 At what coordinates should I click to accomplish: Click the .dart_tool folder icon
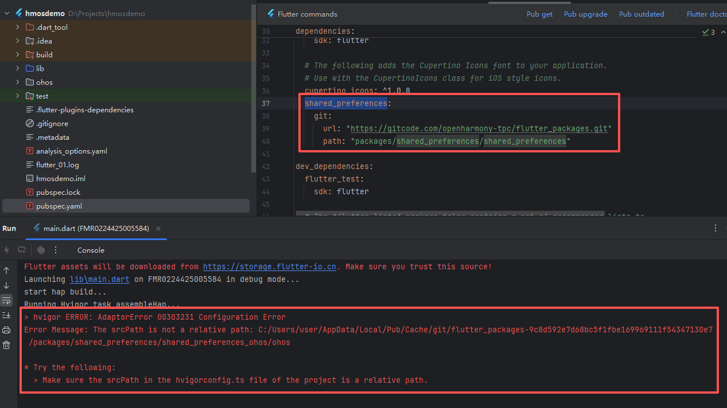(30, 27)
